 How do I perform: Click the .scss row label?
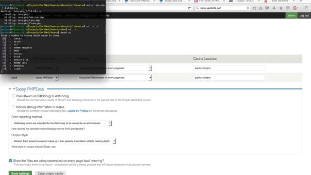click(x=14, y=78)
